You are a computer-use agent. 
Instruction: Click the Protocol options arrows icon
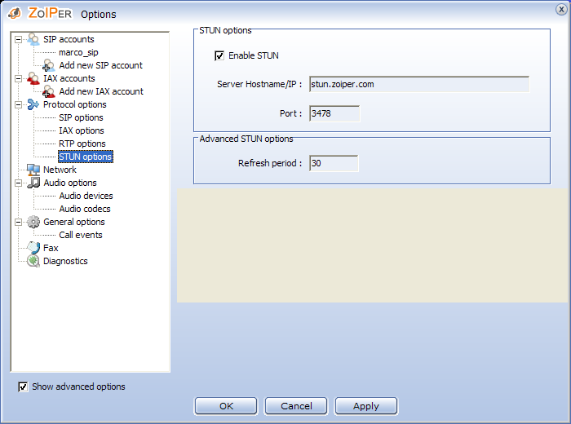pyautogui.click(x=33, y=104)
